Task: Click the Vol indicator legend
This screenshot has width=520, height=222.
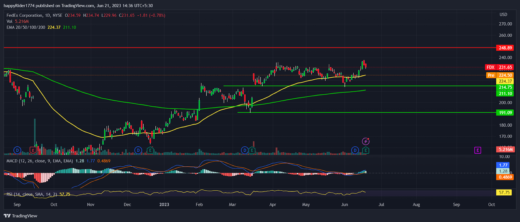Action: click(18, 21)
